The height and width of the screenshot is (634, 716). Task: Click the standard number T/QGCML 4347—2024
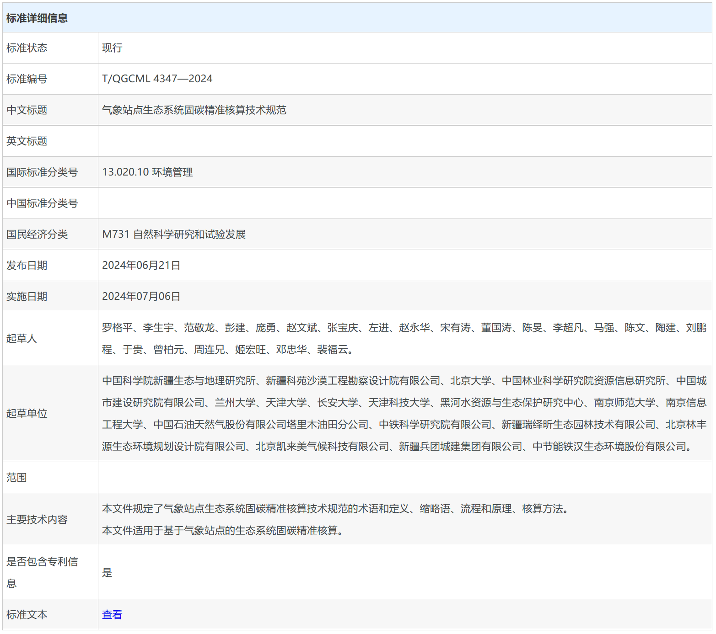[157, 79]
